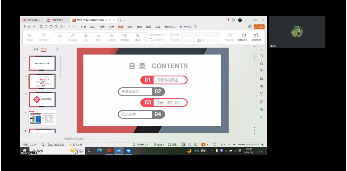The width and height of the screenshot is (347, 171).
Task: Open the 动画窗格 animation pane
Action: 256,36
